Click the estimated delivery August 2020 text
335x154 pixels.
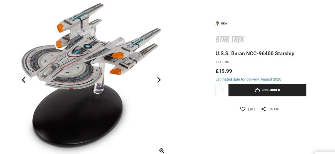(x=248, y=79)
